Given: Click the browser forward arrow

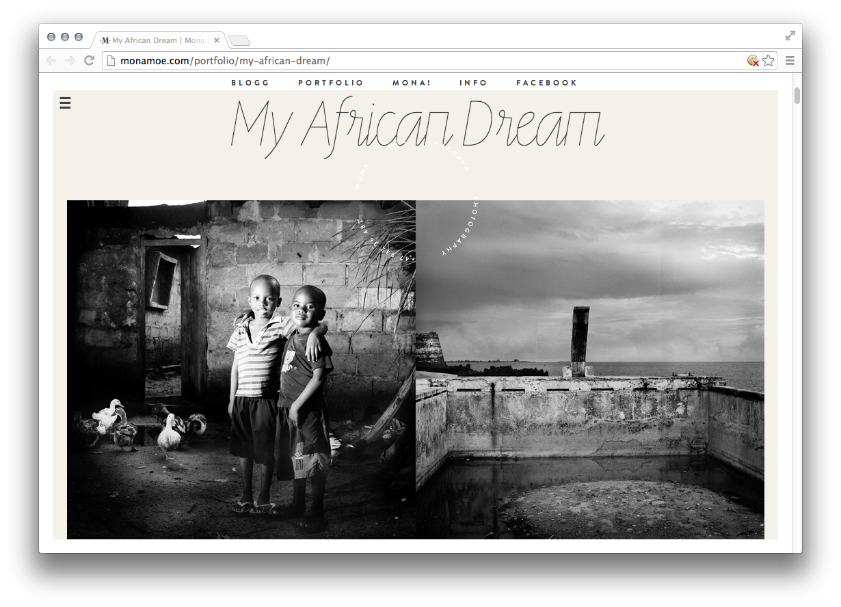Looking at the screenshot, I should (70, 61).
